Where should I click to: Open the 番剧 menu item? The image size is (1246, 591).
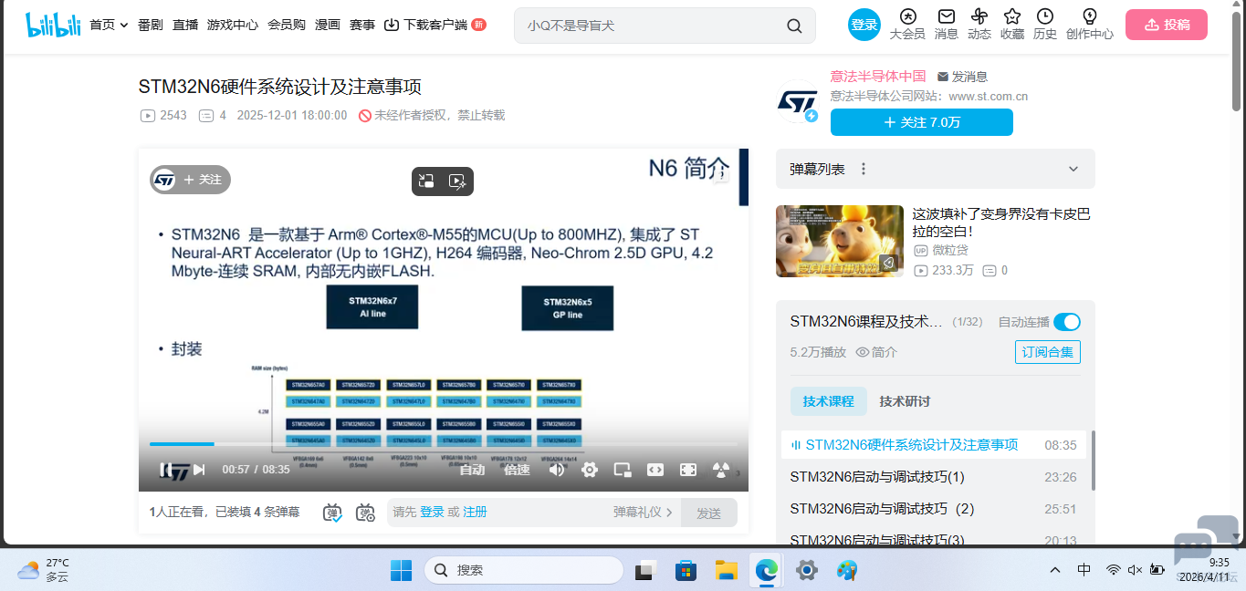tap(149, 26)
